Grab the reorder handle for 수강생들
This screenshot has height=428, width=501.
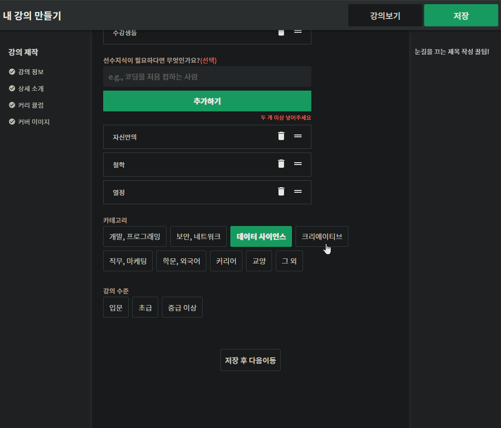[x=298, y=31]
